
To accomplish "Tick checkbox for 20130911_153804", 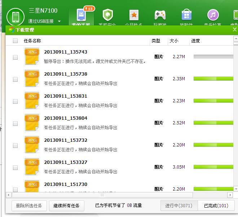I will click(x=16, y=123).
